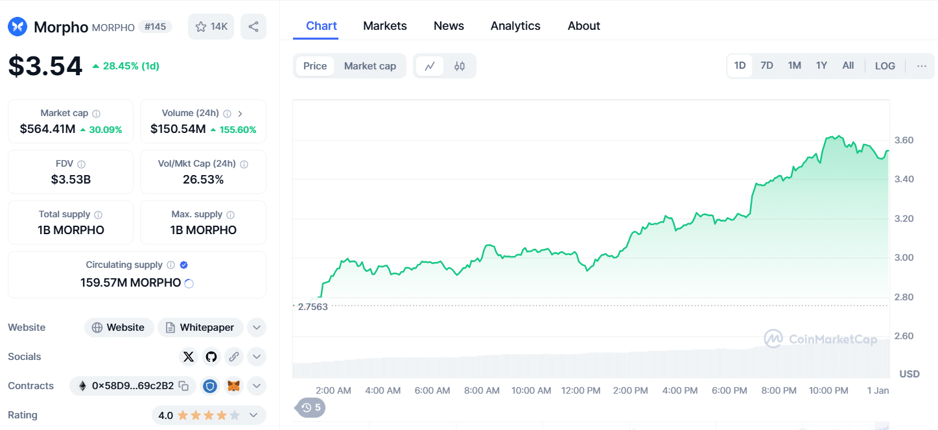Click Vol/Mkt Cap (24h) info icon
Viewport: 938px width, 430px height.
[244, 165]
